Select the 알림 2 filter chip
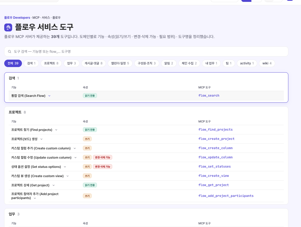The height and width of the screenshot is (227, 301). pyautogui.click(x=169, y=63)
